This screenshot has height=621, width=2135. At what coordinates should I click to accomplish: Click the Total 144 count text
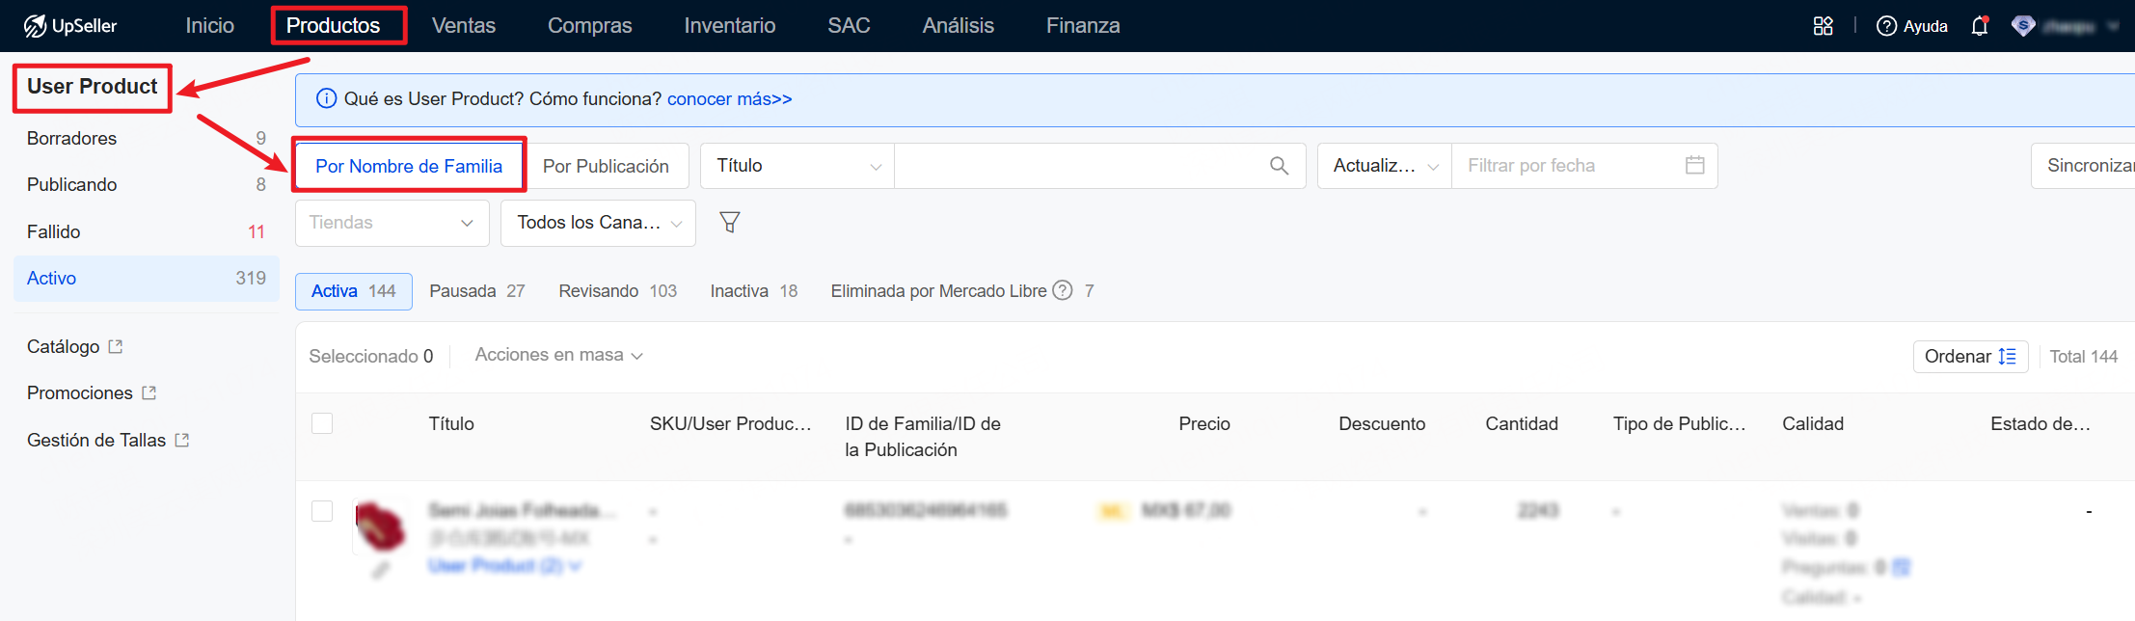[x=2084, y=357]
